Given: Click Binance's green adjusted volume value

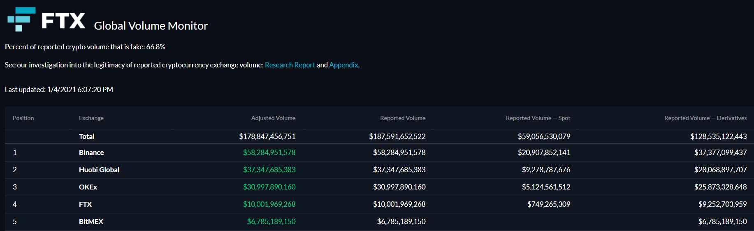Looking at the screenshot, I should point(269,152).
